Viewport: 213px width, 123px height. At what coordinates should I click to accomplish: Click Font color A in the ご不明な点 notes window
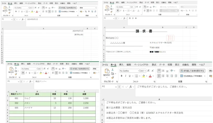pyautogui.click(x=150, y=76)
